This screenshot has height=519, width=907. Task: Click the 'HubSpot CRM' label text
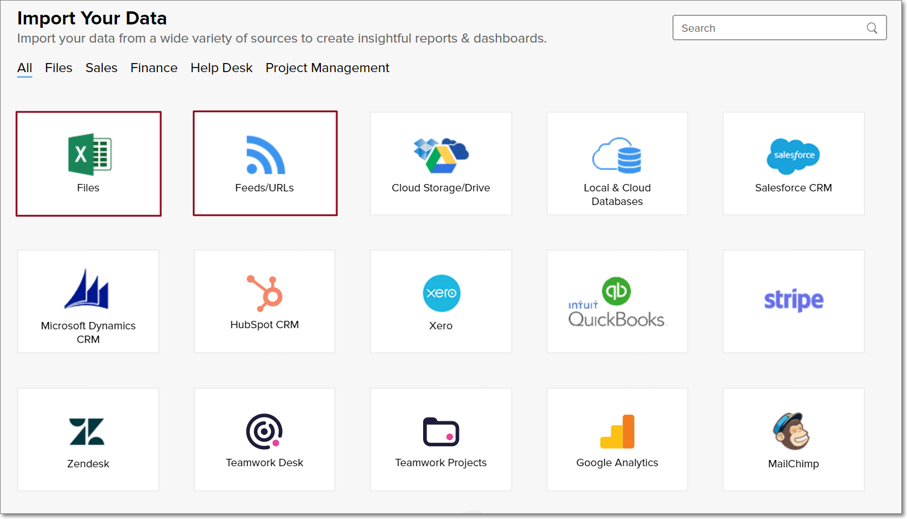click(265, 325)
